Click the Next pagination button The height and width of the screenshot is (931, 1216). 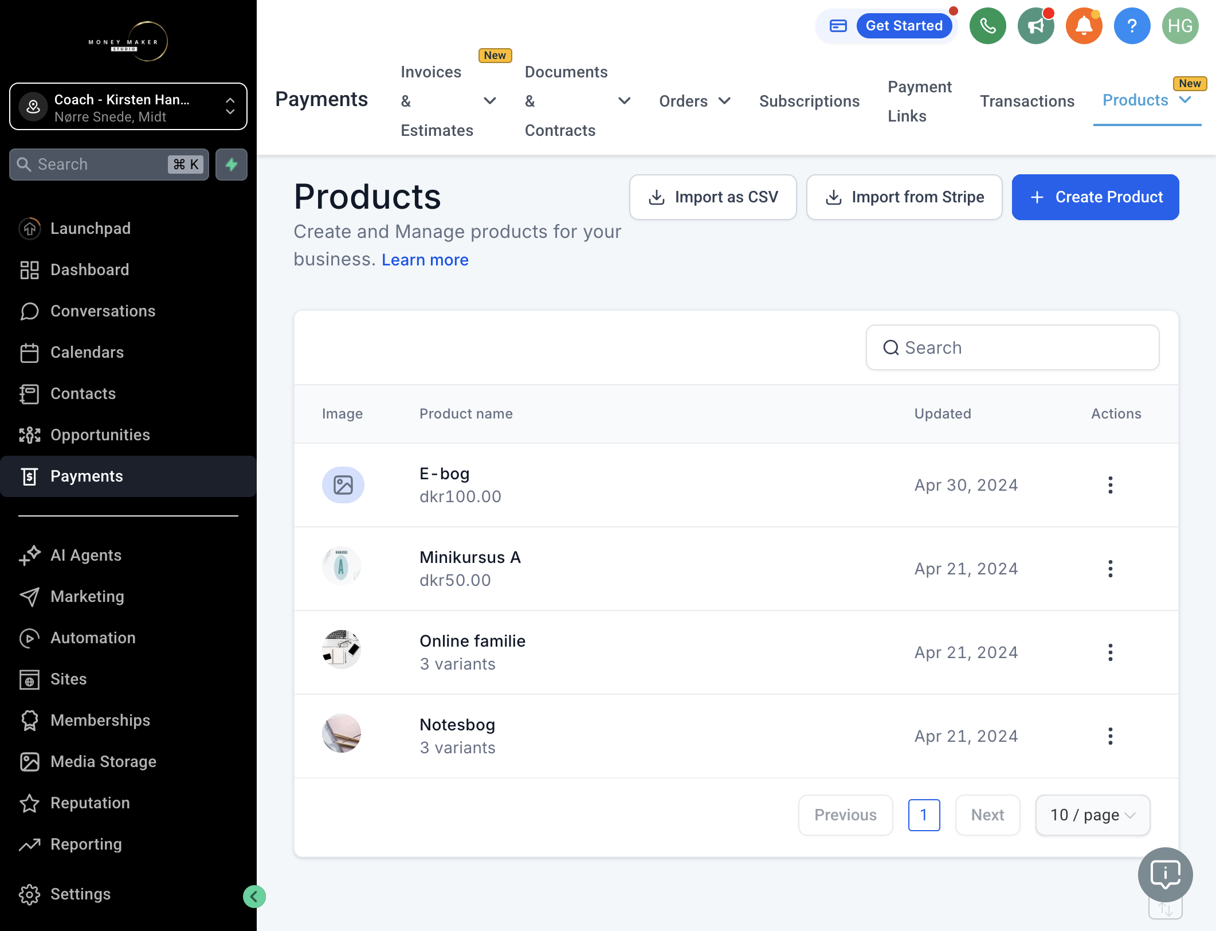987,815
